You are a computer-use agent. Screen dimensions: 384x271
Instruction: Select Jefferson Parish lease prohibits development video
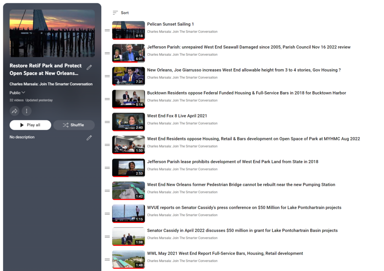click(x=232, y=162)
